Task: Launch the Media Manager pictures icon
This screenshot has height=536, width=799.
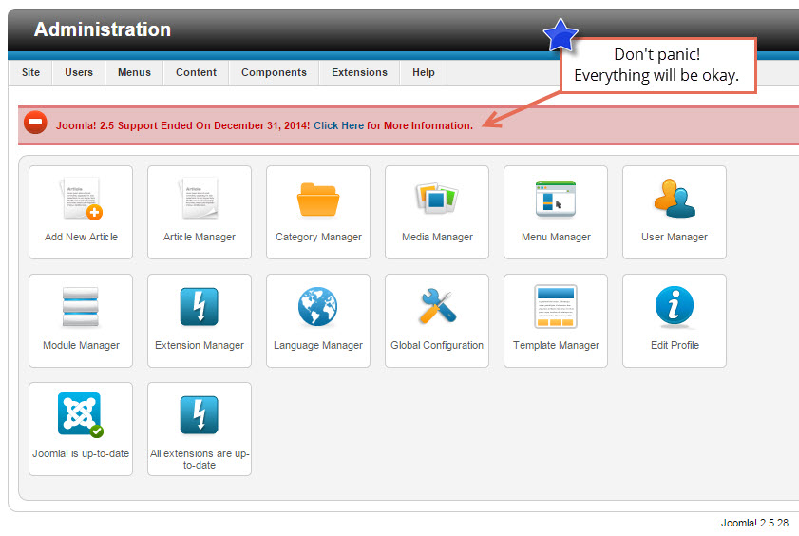Action: pyautogui.click(x=437, y=198)
